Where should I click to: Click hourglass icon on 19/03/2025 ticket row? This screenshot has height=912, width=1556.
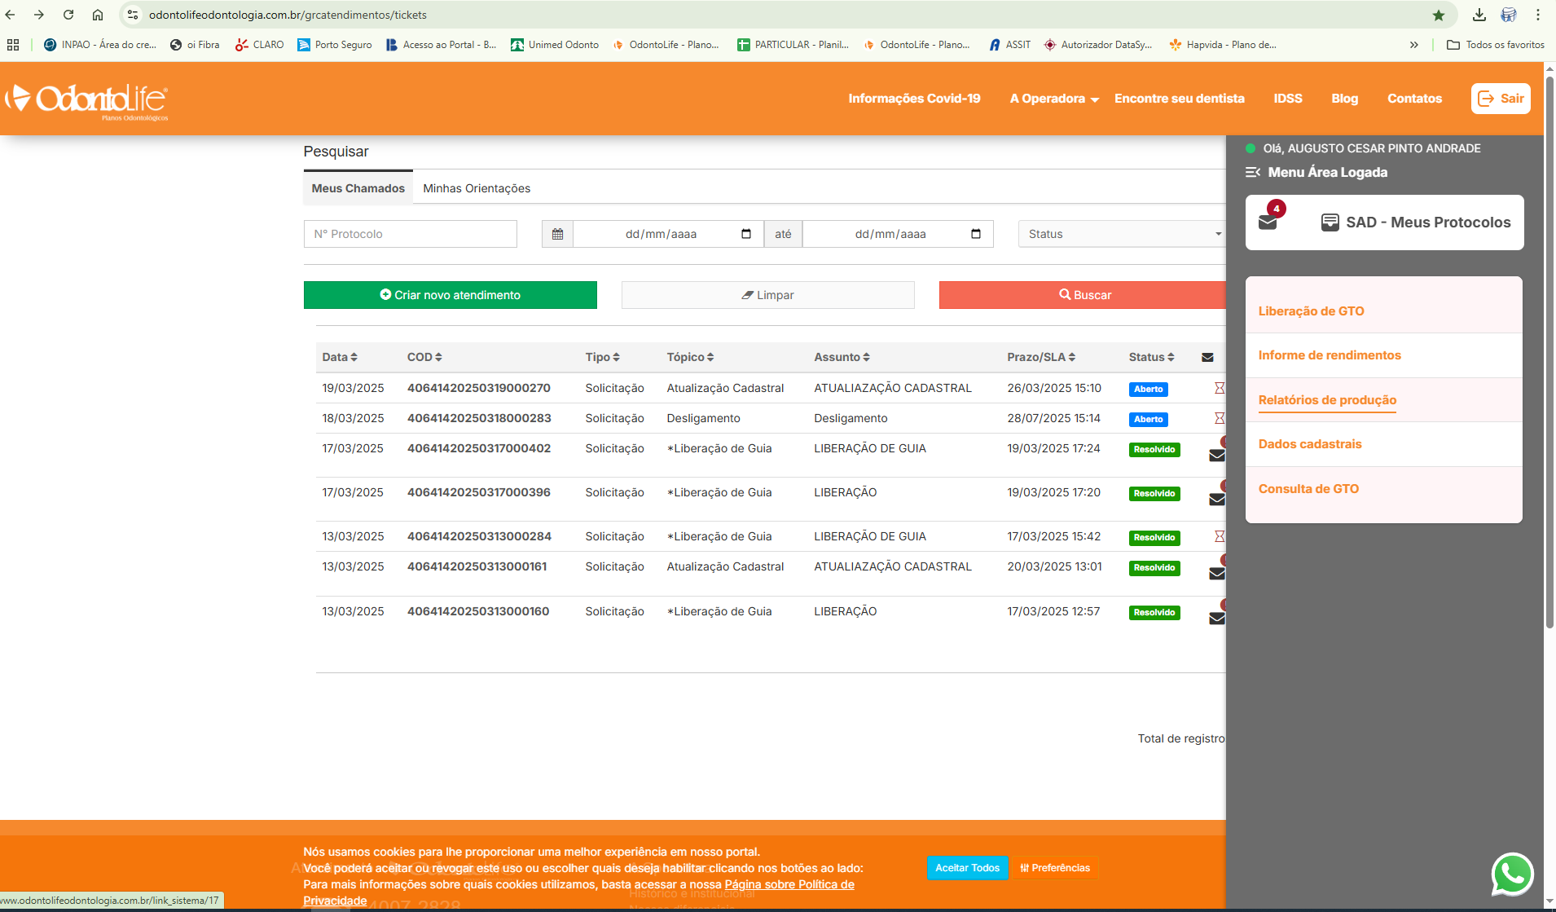[x=1219, y=388]
